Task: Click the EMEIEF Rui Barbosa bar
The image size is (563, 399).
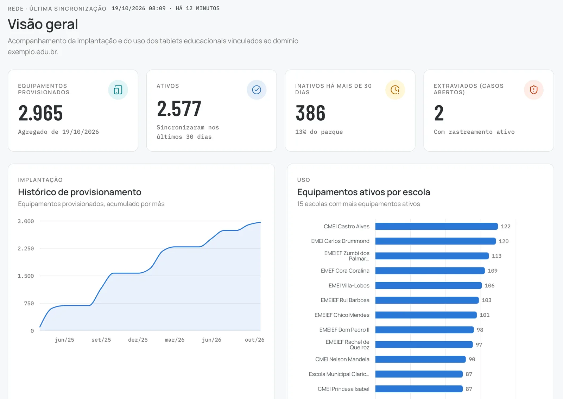Action: tap(427, 300)
